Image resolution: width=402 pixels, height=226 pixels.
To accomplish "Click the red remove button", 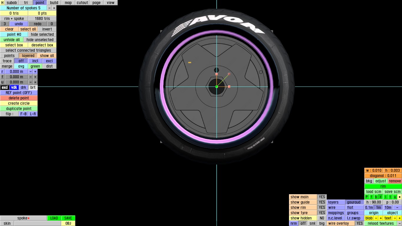I will tap(395, 181).
